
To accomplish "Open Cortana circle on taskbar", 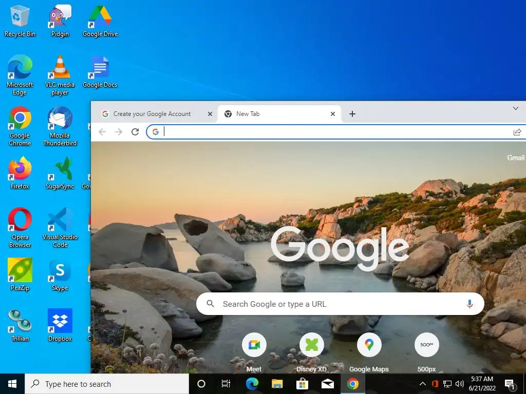I will click(x=201, y=384).
